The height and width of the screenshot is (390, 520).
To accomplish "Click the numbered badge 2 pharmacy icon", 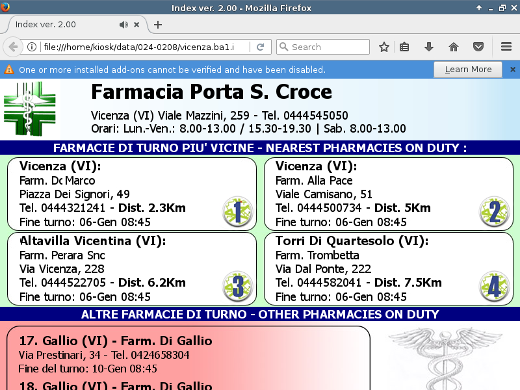I will pos(494,211).
